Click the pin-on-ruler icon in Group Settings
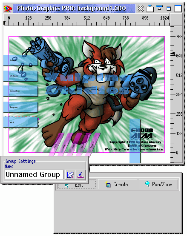Image resolution: width=187 pixels, height=236 pixels. [x=81, y=175]
